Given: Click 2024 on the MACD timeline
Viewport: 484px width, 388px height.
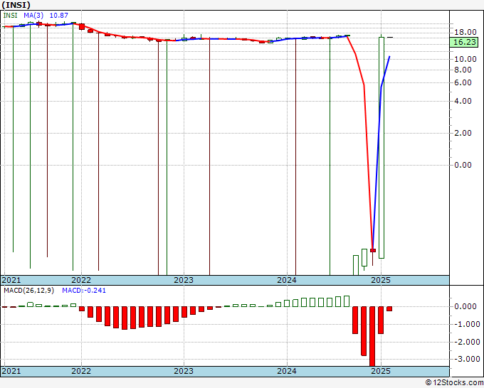Looking at the screenshot, I should [287, 371].
